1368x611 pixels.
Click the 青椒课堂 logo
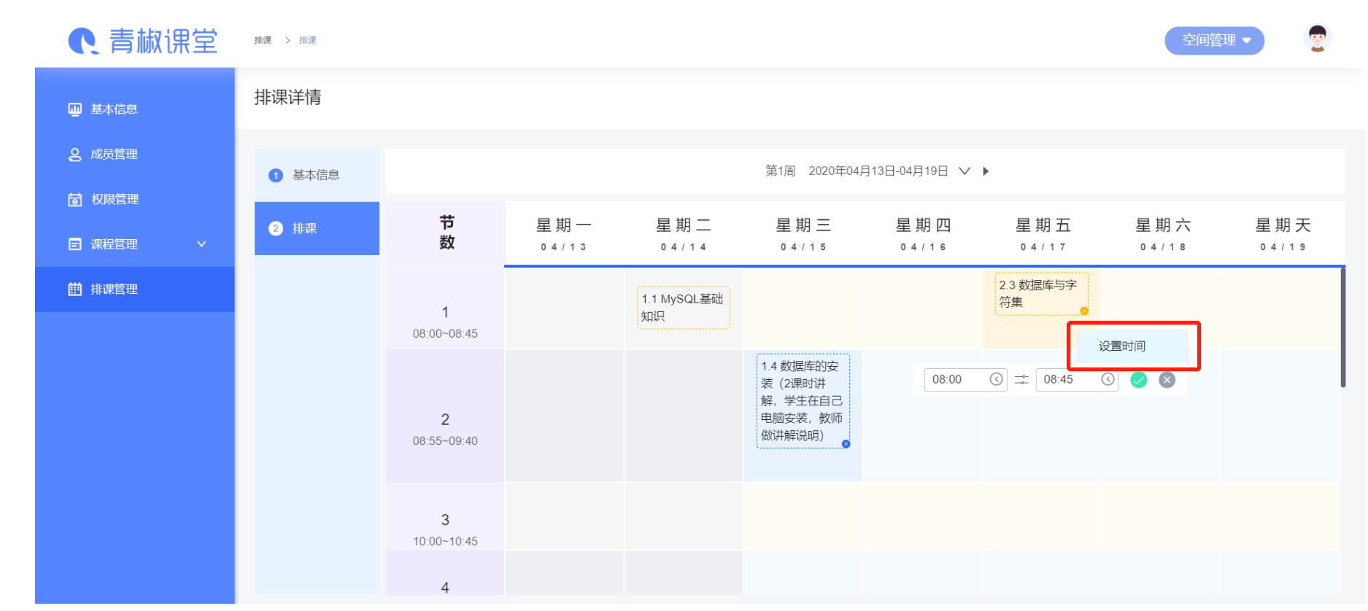click(x=143, y=41)
